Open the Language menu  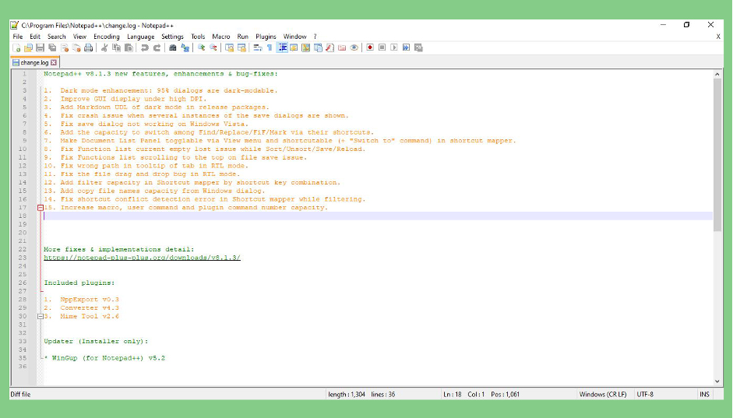coord(141,37)
